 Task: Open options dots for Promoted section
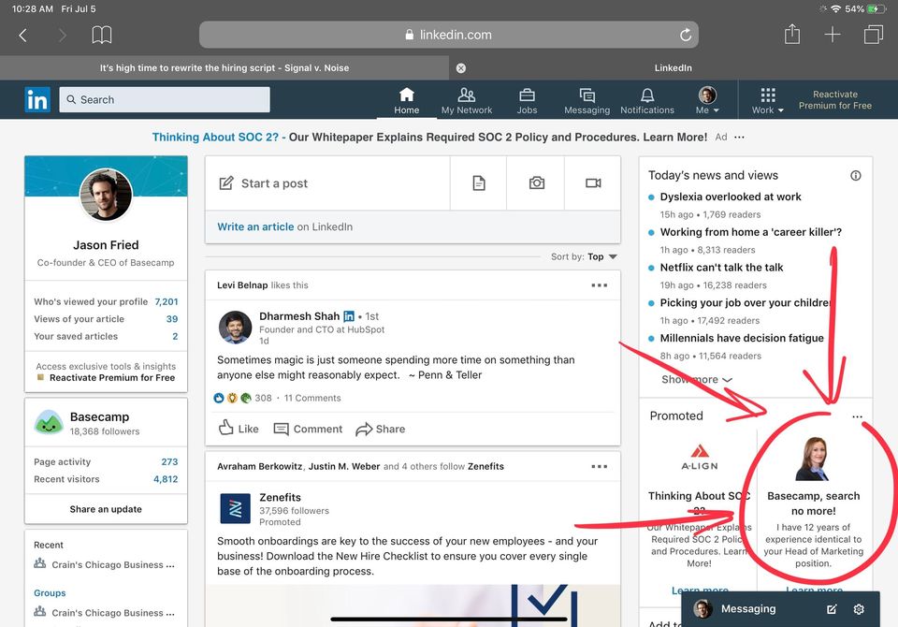857,416
